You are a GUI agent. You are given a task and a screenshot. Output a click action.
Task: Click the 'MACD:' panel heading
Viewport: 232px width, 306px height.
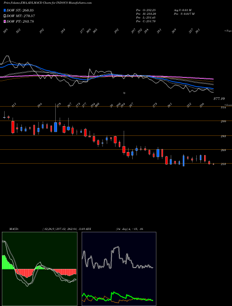(13, 229)
